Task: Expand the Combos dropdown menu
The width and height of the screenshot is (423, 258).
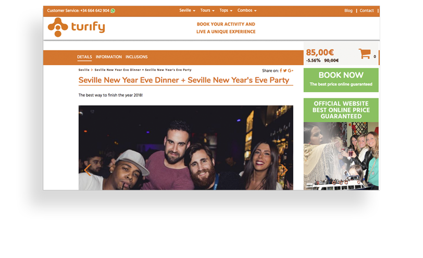Action: (x=247, y=10)
